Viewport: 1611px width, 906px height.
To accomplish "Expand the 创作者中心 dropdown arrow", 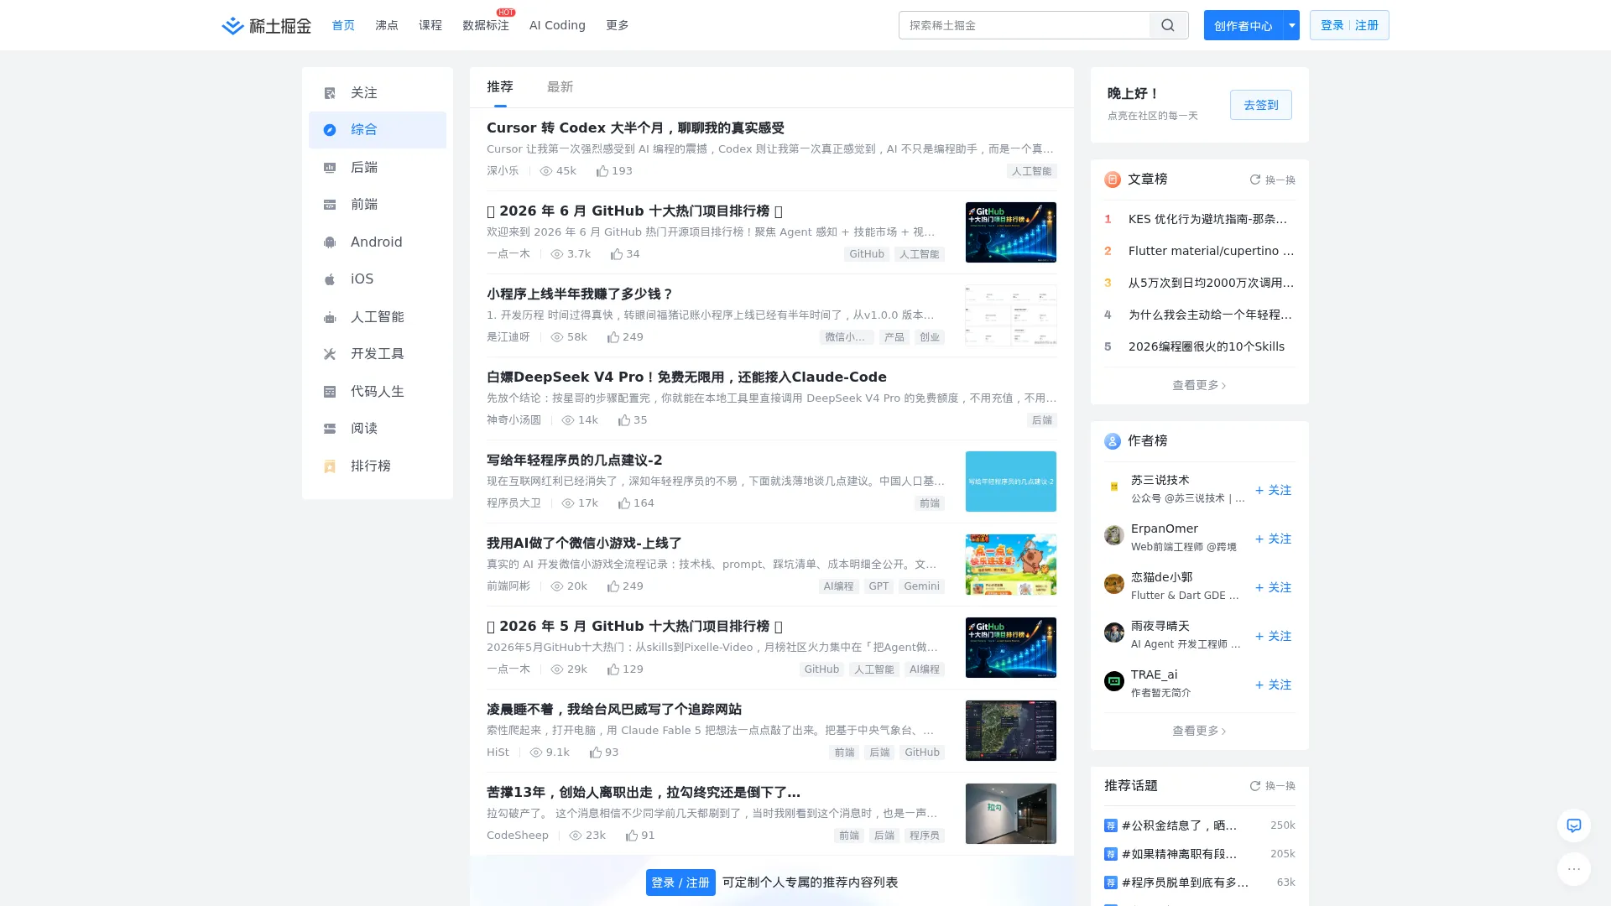I will click(x=1292, y=25).
